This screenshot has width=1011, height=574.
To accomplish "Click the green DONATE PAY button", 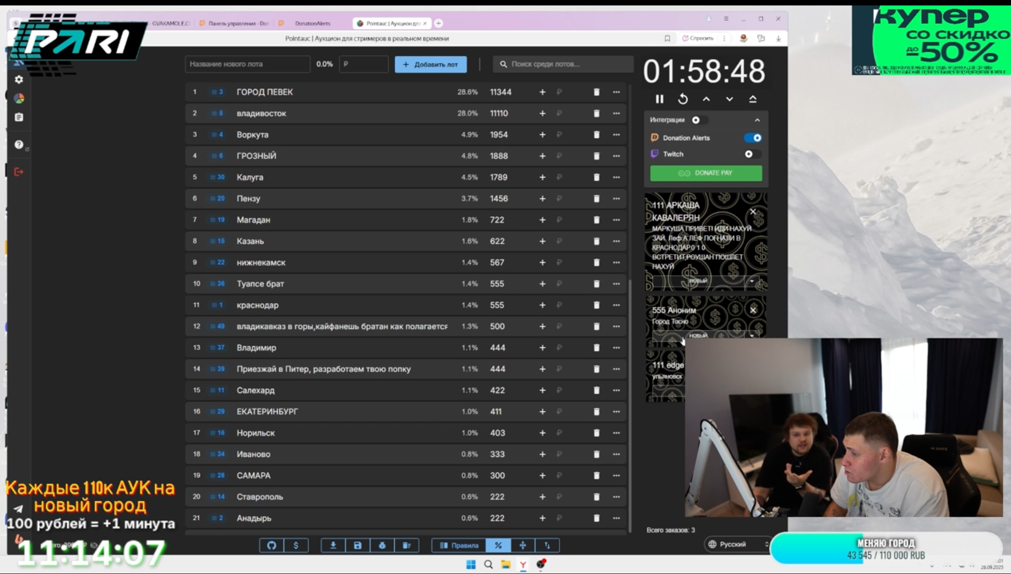I will coord(706,173).
